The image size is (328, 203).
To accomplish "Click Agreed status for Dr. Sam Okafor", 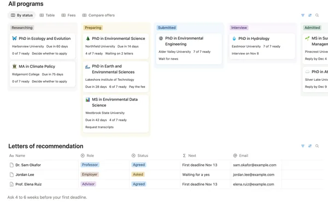I will pos(139,165).
